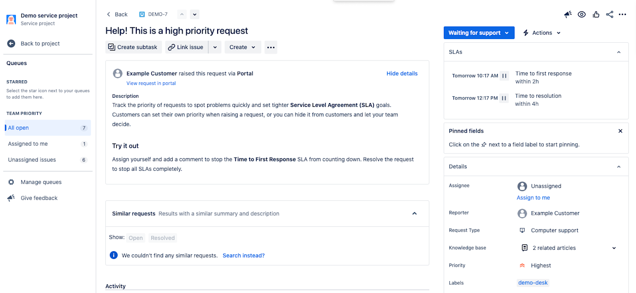
Task: Click the Computer support request type icon
Action: [x=522, y=230]
